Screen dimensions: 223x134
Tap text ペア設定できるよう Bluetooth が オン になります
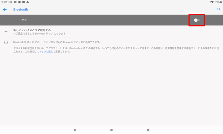(x=39, y=33)
